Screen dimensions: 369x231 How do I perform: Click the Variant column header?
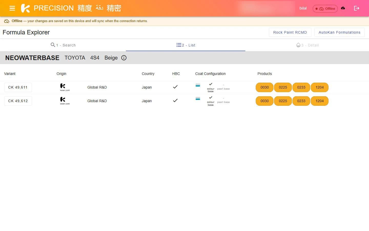coord(10,74)
